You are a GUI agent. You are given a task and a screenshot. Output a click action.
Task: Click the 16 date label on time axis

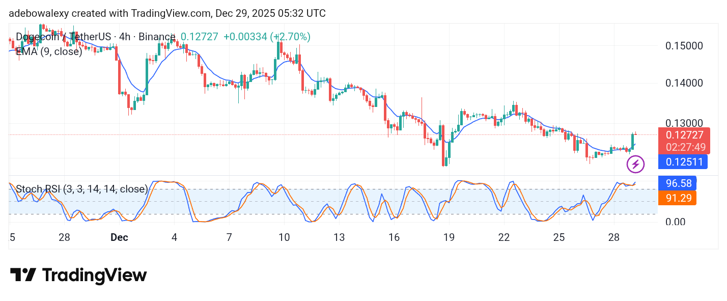(394, 237)
